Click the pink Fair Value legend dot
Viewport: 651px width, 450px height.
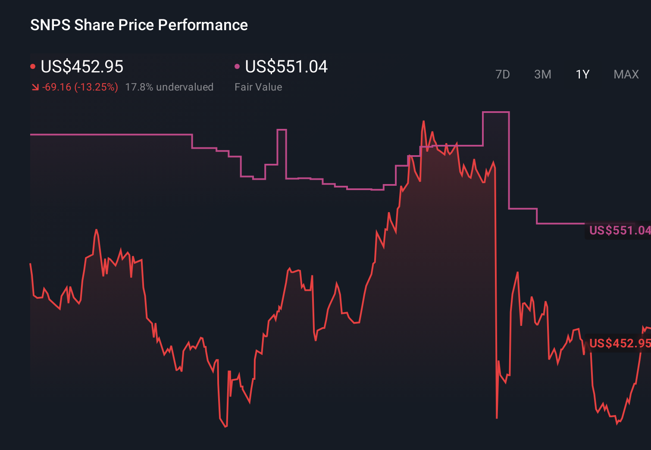[x=237, y=66]
